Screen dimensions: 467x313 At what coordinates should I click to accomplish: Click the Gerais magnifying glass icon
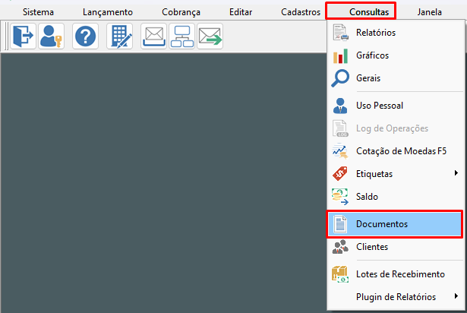(x=340, y=78)
